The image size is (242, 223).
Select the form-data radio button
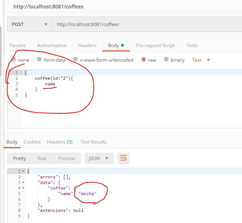point(39,59)
